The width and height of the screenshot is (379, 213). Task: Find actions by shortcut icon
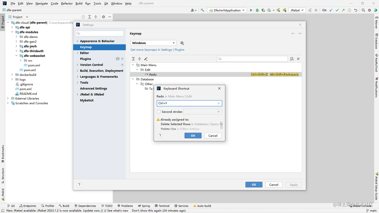pos(292,59)
